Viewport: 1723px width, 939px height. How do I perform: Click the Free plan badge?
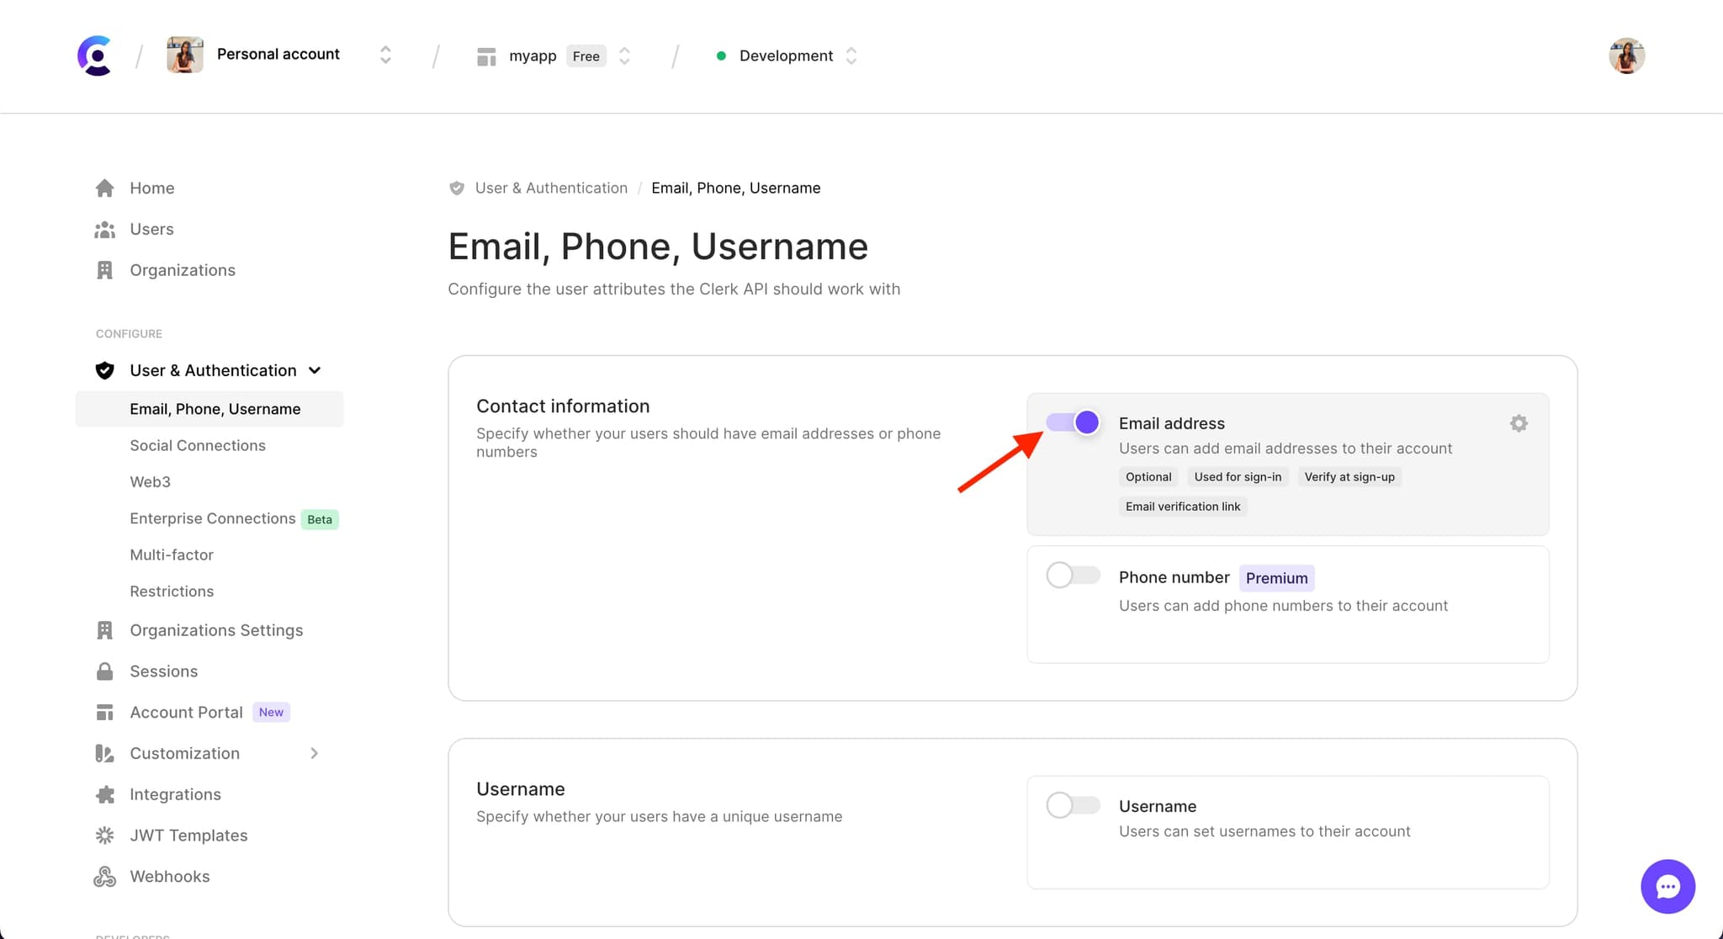click(586, 56)
